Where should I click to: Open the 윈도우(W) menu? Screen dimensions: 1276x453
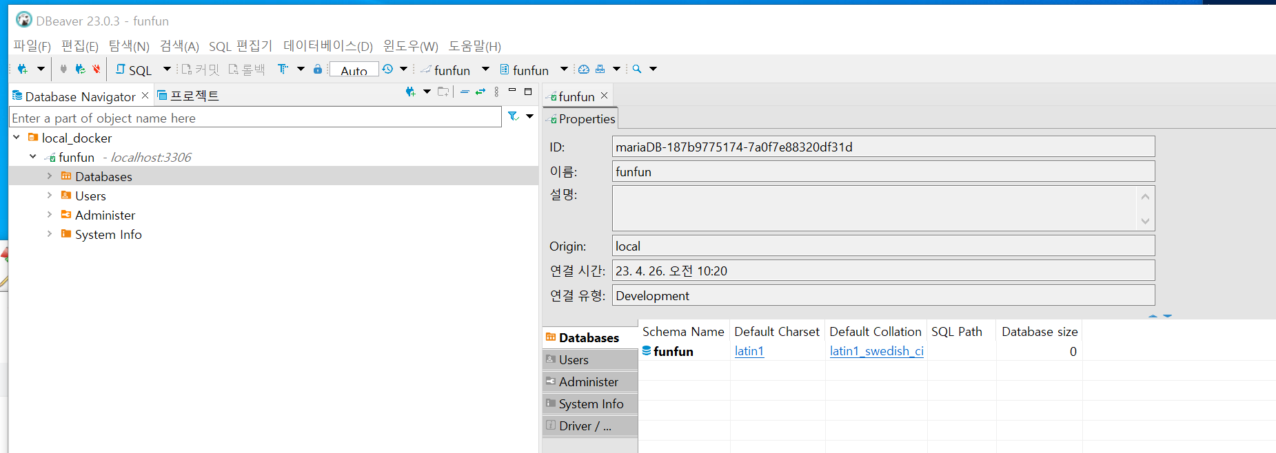411,46
